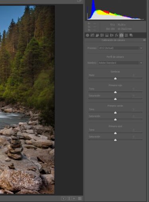Open the fx Effects panel tab

pyautogui.click(x=116, y=35)
